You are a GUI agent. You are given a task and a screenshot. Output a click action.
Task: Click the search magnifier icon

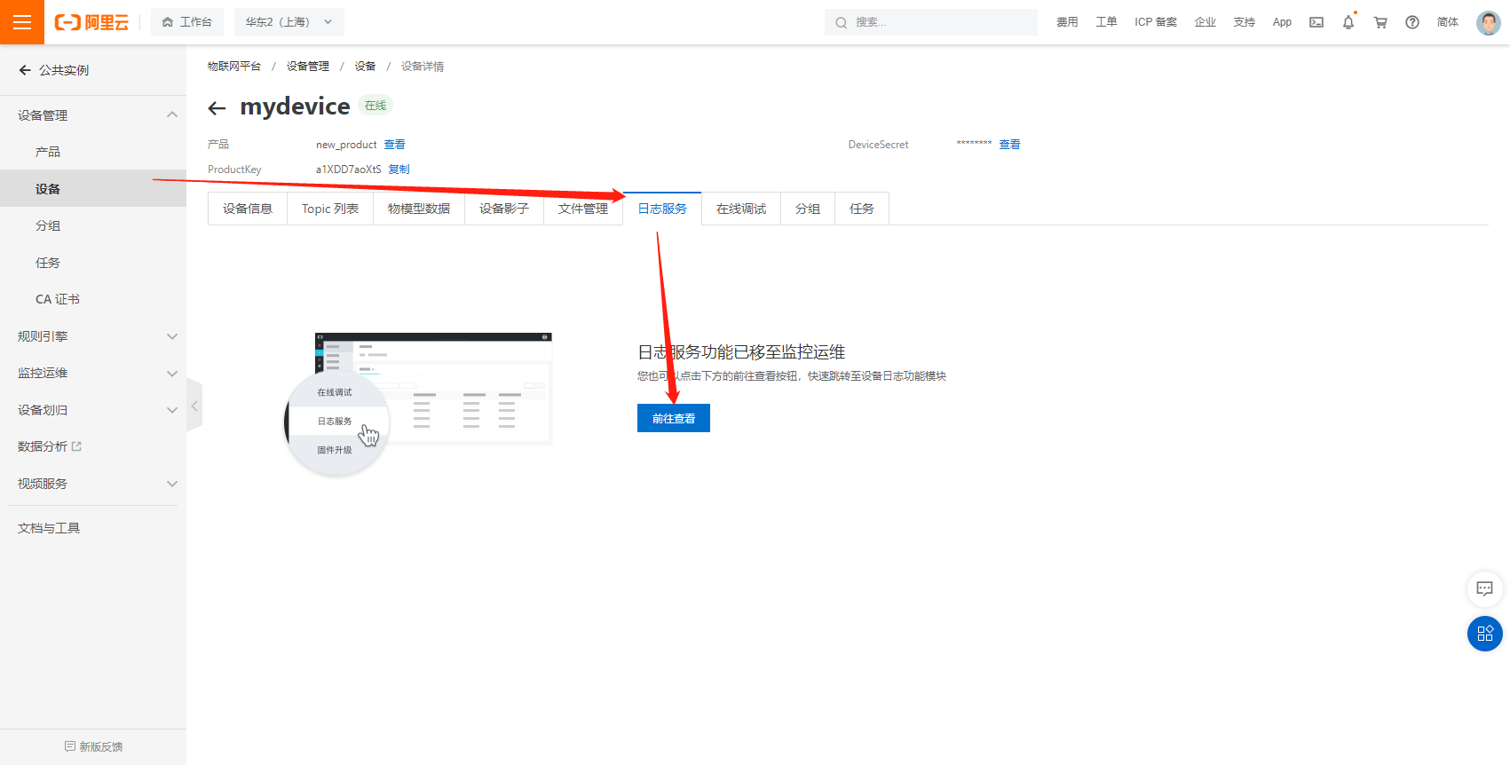click(841, 22)
